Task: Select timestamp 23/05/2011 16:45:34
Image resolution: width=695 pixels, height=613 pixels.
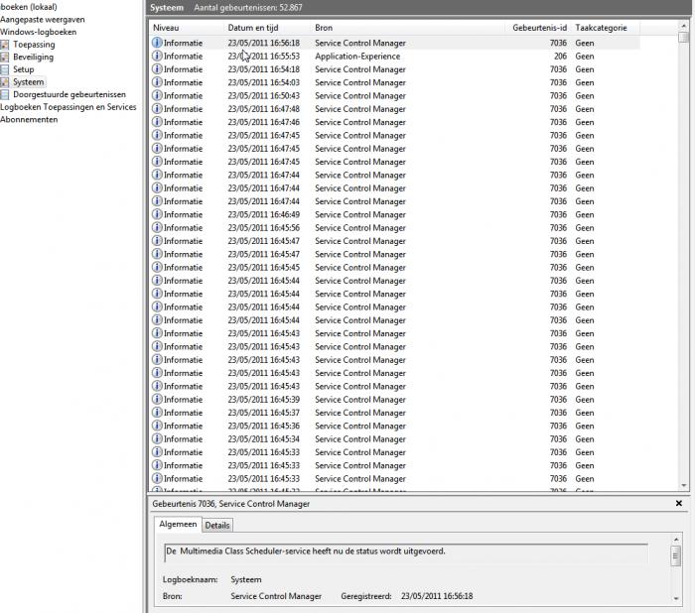Action: (x=264, y=439)
